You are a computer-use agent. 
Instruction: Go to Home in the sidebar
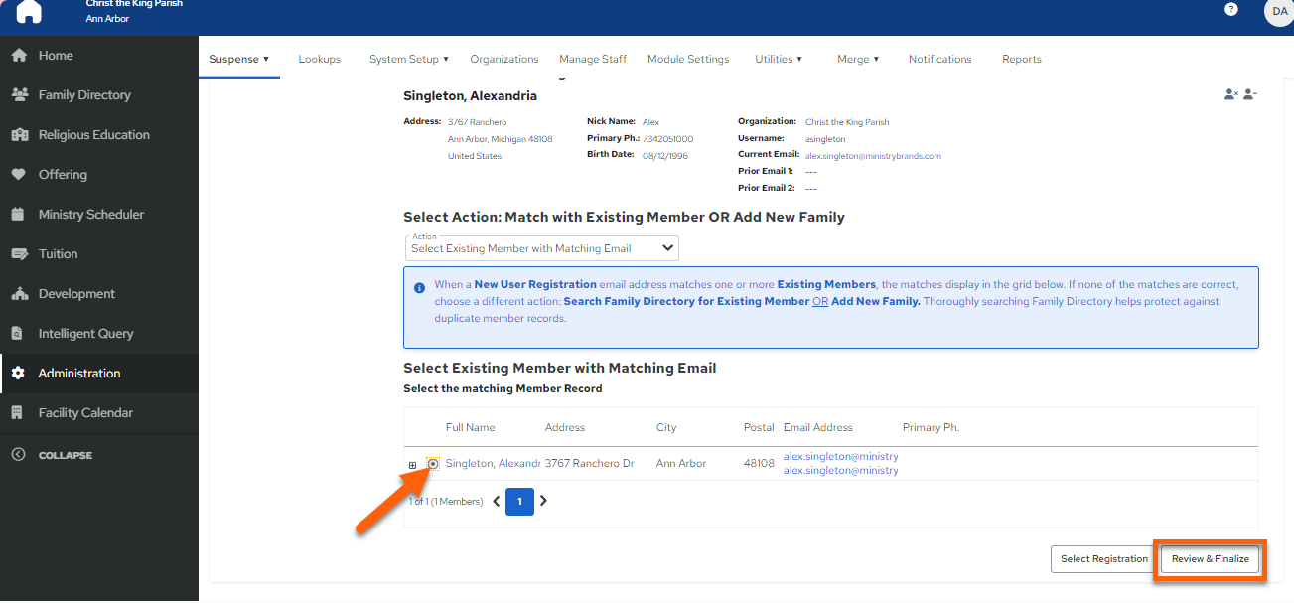(x=99, y=56)
